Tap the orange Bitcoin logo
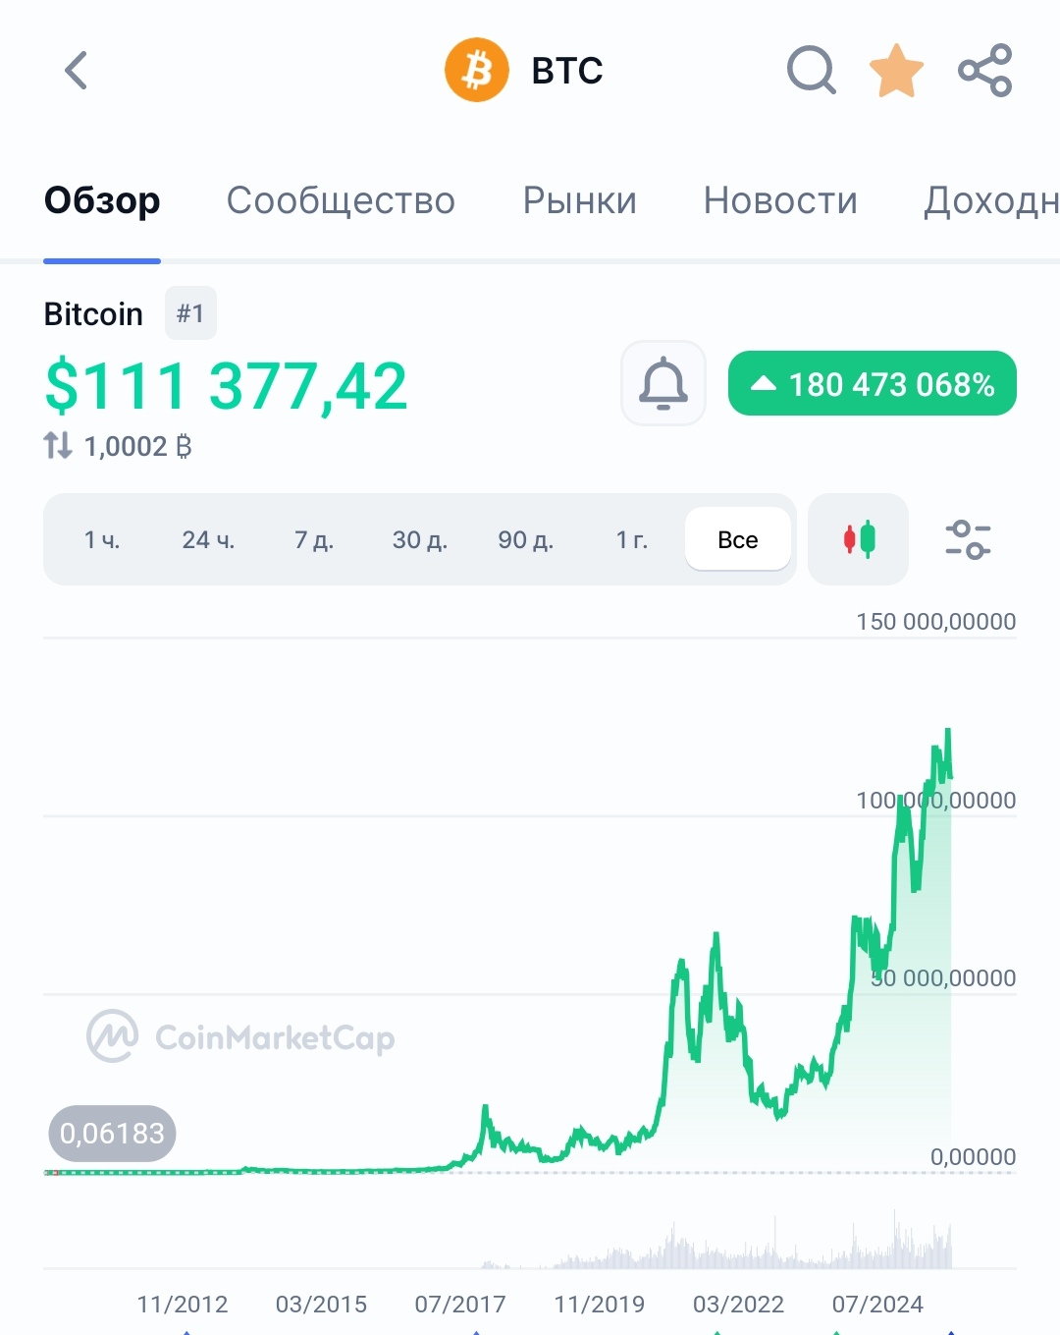Screen dimensions: 1060x1335 (x=477, y=71)
